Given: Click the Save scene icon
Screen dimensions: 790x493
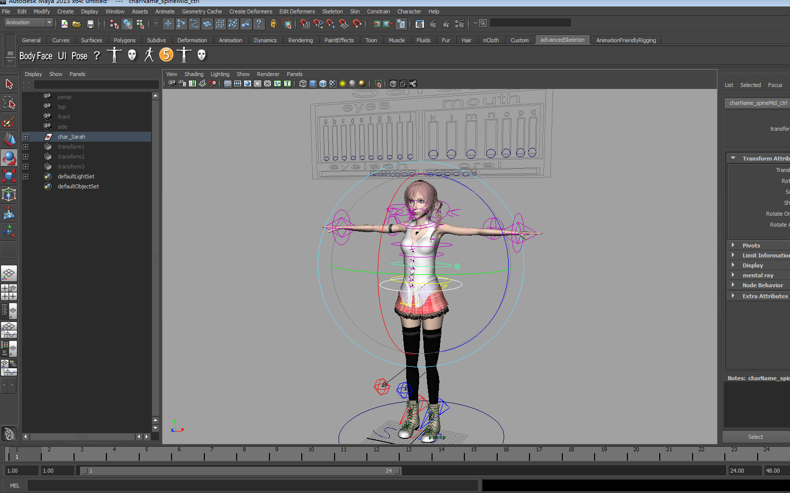Looking at the screenshot, I should click(x=90, y=24).
